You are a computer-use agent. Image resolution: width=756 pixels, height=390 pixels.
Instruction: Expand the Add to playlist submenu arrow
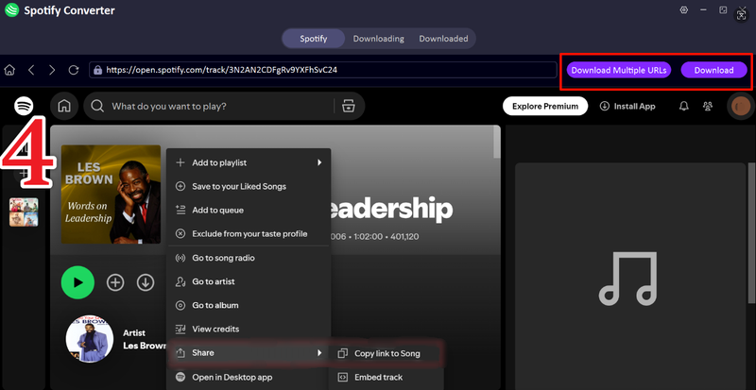tap(319, 163)
